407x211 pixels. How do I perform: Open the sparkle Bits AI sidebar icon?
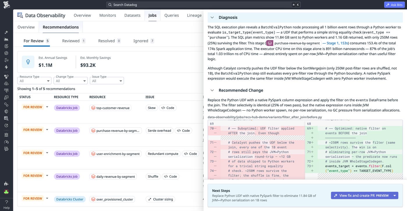pyautogui.click(x=6, y=32)
